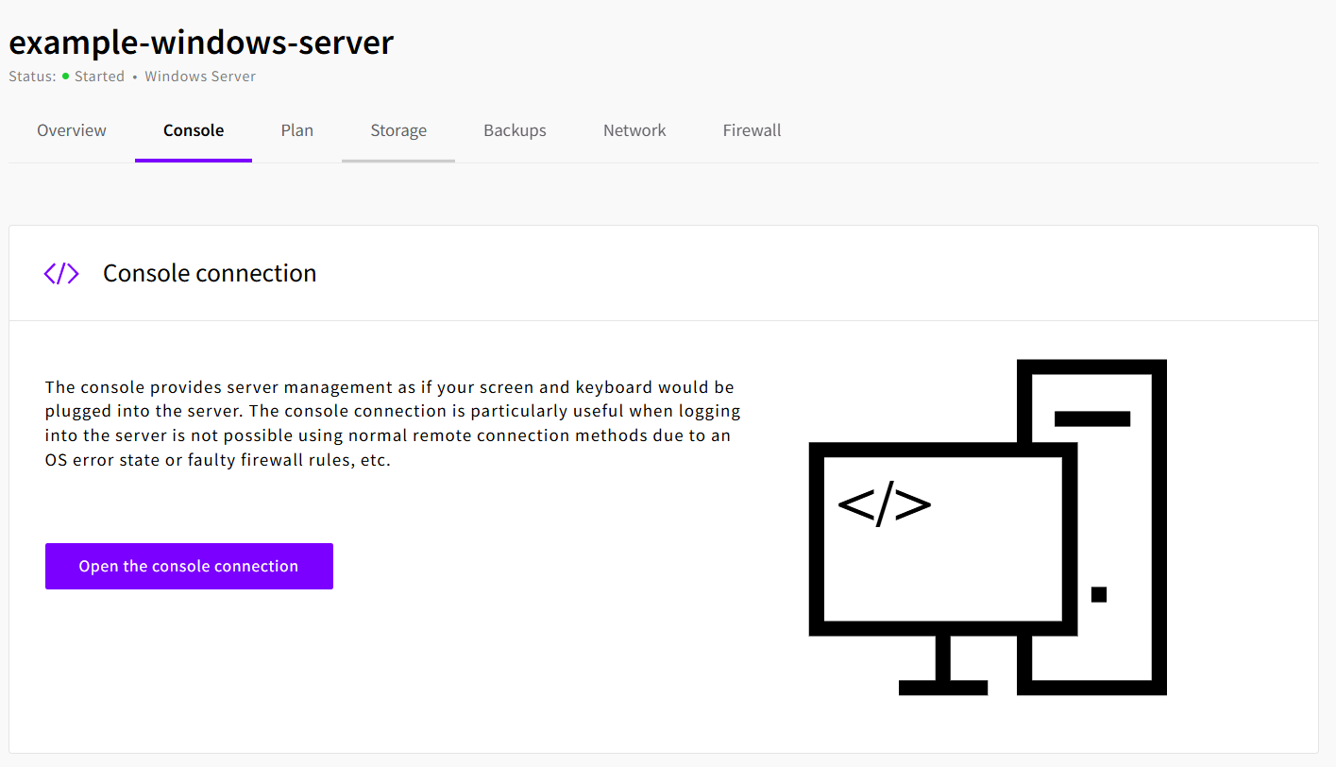1336x767 pixels.
Task: Click the tower's small square power button
Action: coord(1098,594)
